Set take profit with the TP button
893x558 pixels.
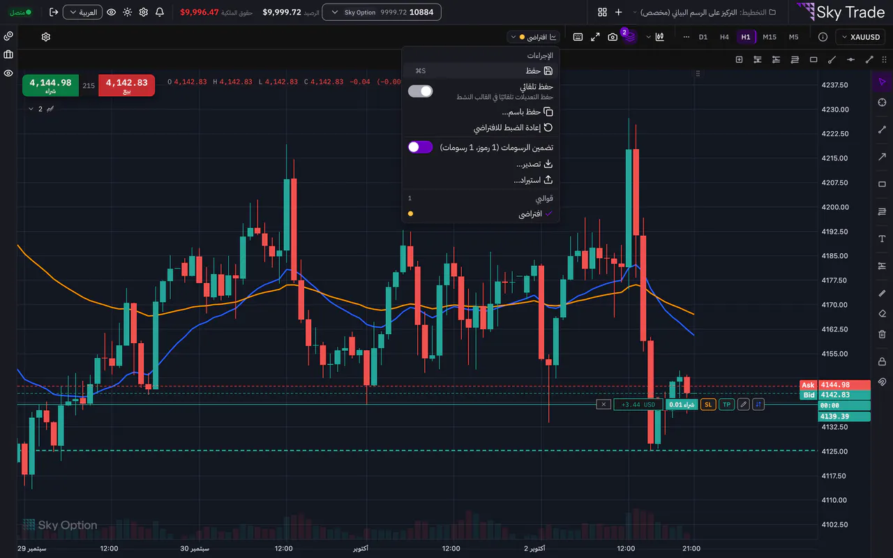pyautogui.click(x=726, y=405)
